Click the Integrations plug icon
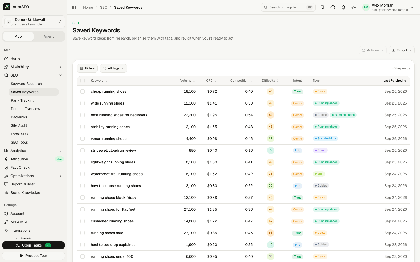420x262 pixels. [x=6, y=230]
